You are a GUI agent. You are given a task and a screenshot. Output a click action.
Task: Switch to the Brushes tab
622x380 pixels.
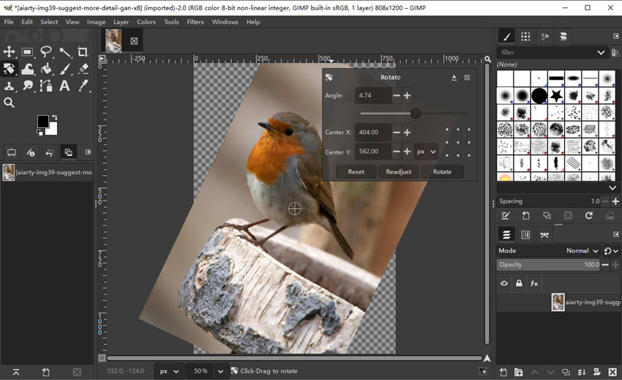506,37
